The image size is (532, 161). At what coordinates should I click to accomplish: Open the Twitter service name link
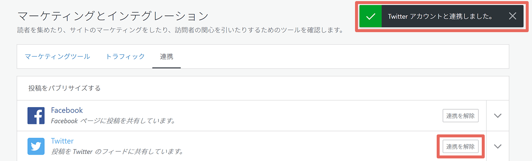[62, 141]
